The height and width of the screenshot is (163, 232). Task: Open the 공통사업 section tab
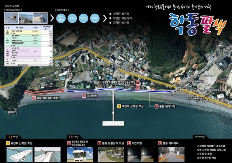[x=13, y=137]
